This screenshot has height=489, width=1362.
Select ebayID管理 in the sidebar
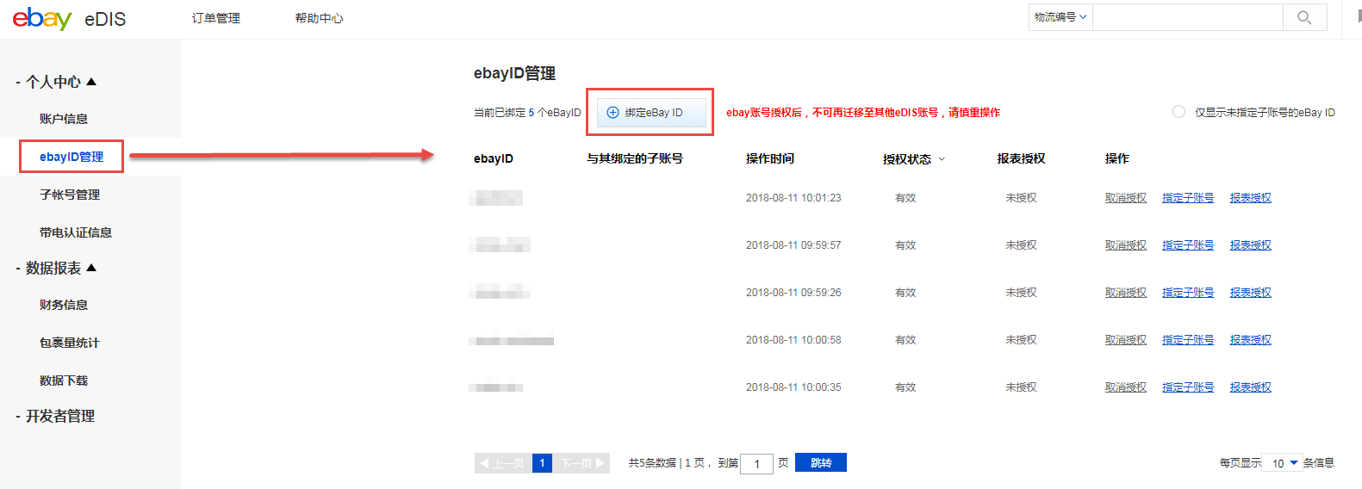coord(72,157)
